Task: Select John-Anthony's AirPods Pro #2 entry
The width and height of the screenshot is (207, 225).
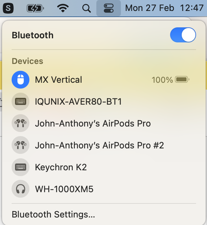Action: tap(99, 145)
